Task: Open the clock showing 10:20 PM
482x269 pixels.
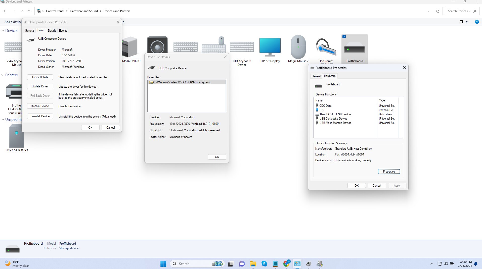Action: pyautogui.click(x=465, y=264)
